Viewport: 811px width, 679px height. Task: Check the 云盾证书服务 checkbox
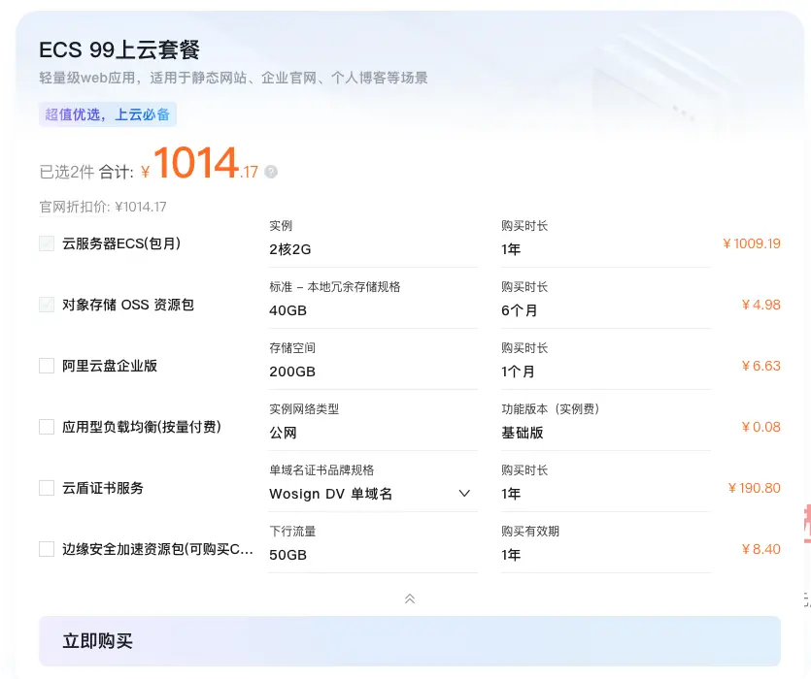47,488
